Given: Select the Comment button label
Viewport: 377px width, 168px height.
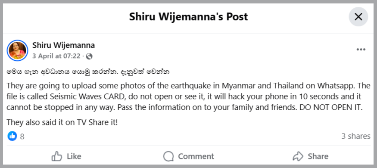Looking at the screenshot, I should point(196,156).
